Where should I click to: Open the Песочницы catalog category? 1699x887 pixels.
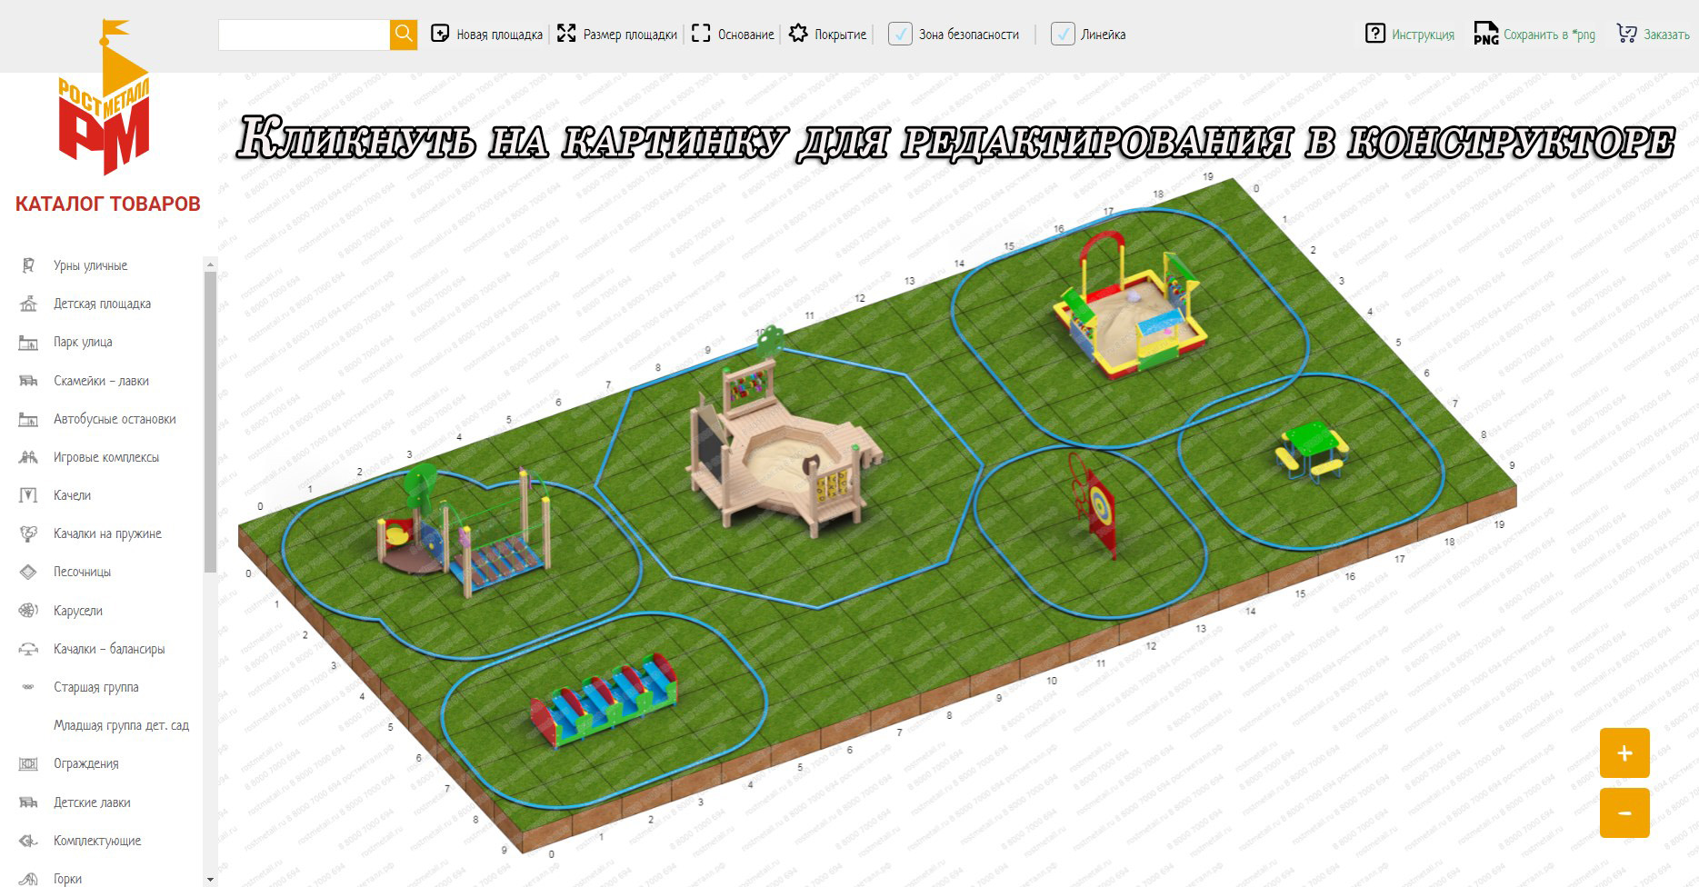[82, 572]
